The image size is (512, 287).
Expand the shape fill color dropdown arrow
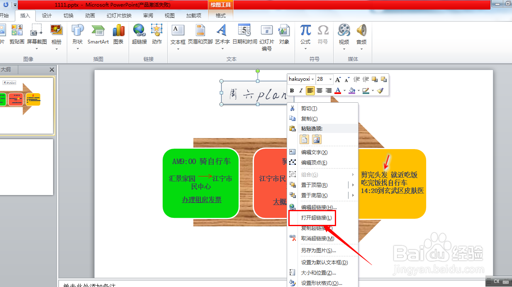(358, 90)
